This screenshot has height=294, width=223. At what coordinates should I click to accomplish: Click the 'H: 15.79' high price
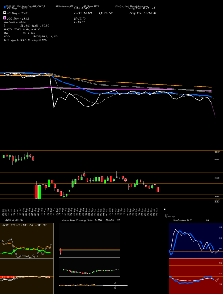(80, 19)
